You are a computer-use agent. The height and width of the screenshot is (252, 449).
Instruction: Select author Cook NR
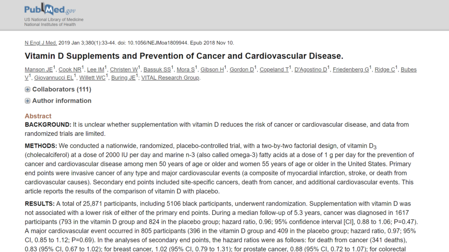(x=69, y=70)
